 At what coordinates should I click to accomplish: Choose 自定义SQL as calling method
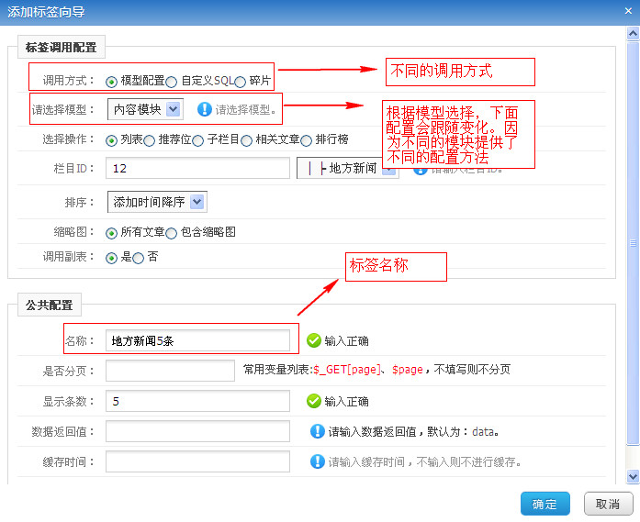point(172,82)
